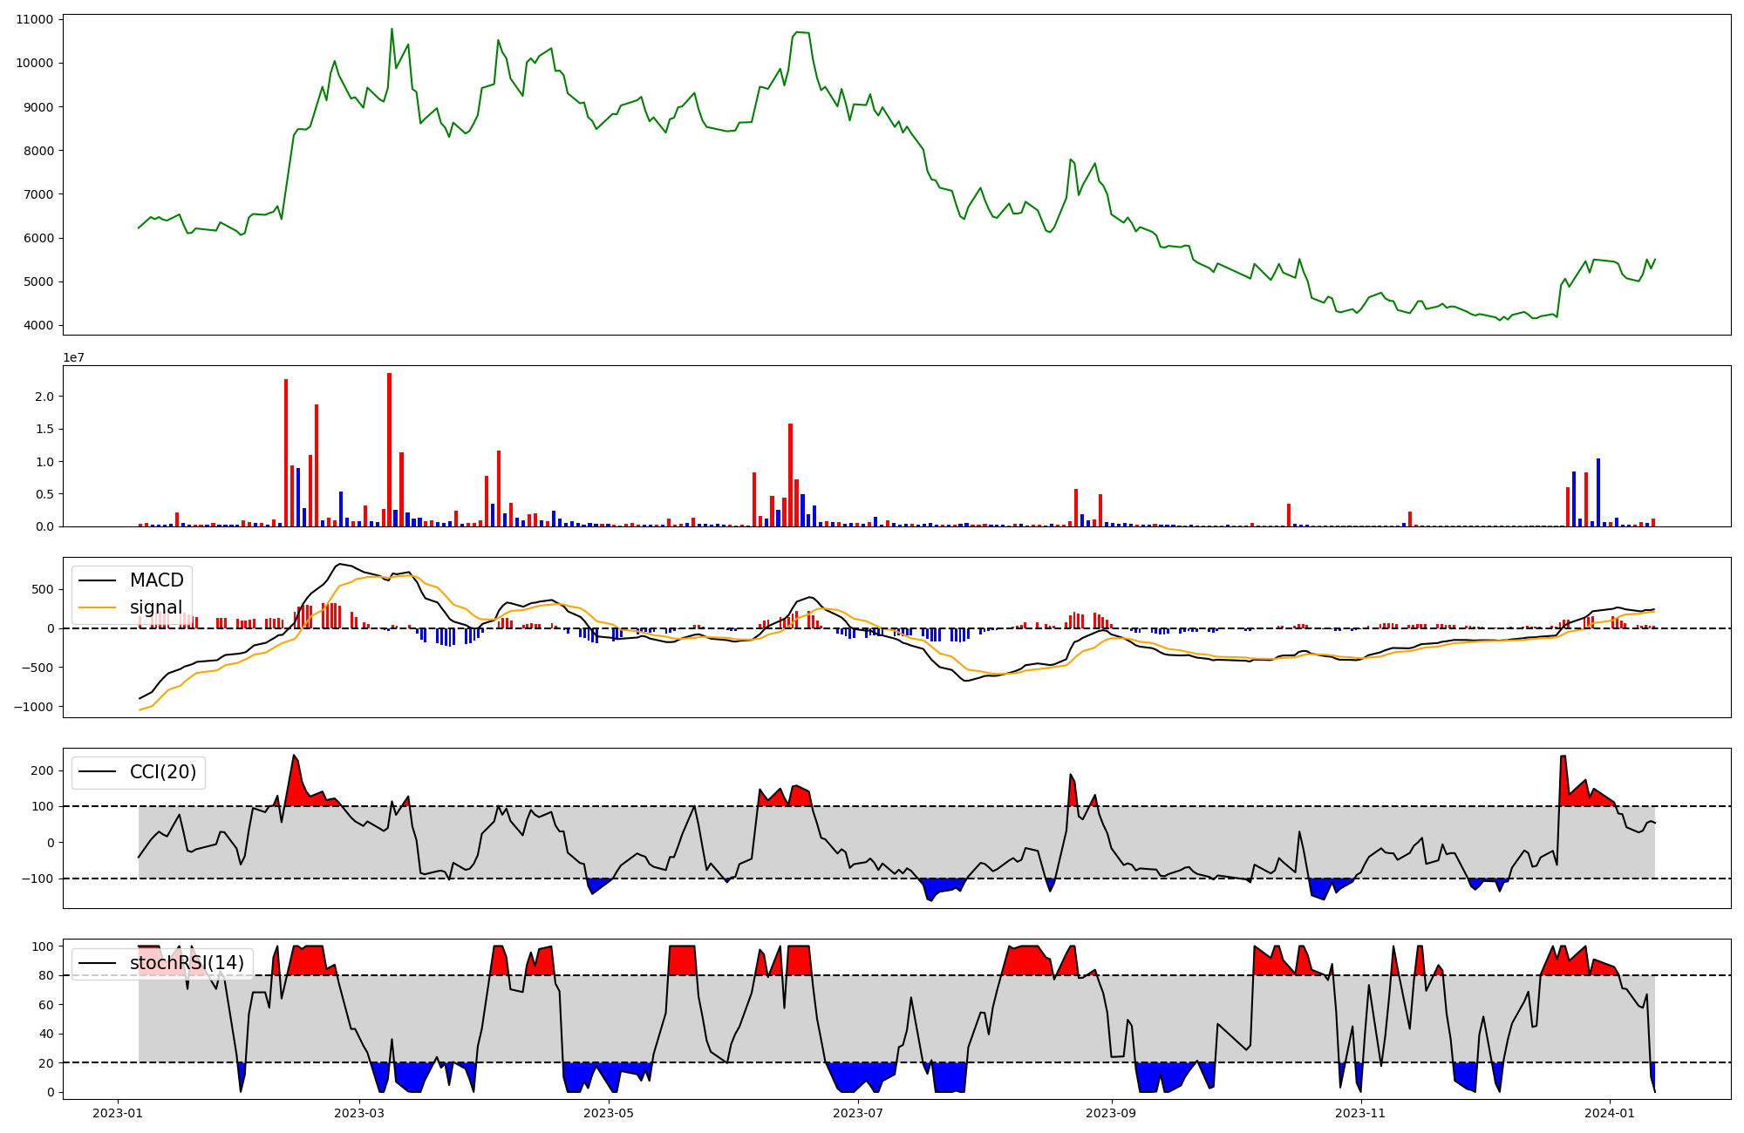The image size is (1744, 1133).
Task: Click the stochRSI(14) legend label
Action: pyautogui.click(x=187, y=963)
